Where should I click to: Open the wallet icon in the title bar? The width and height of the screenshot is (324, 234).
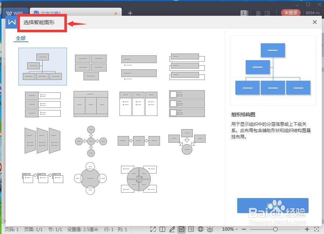(x=267, y=13)
